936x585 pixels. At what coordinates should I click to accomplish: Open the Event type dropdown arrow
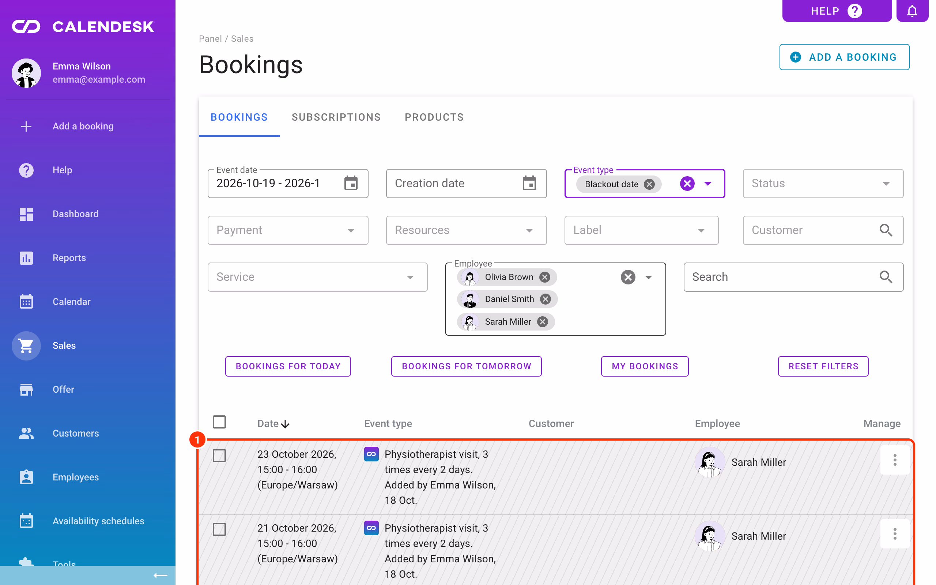coord(708,184)
